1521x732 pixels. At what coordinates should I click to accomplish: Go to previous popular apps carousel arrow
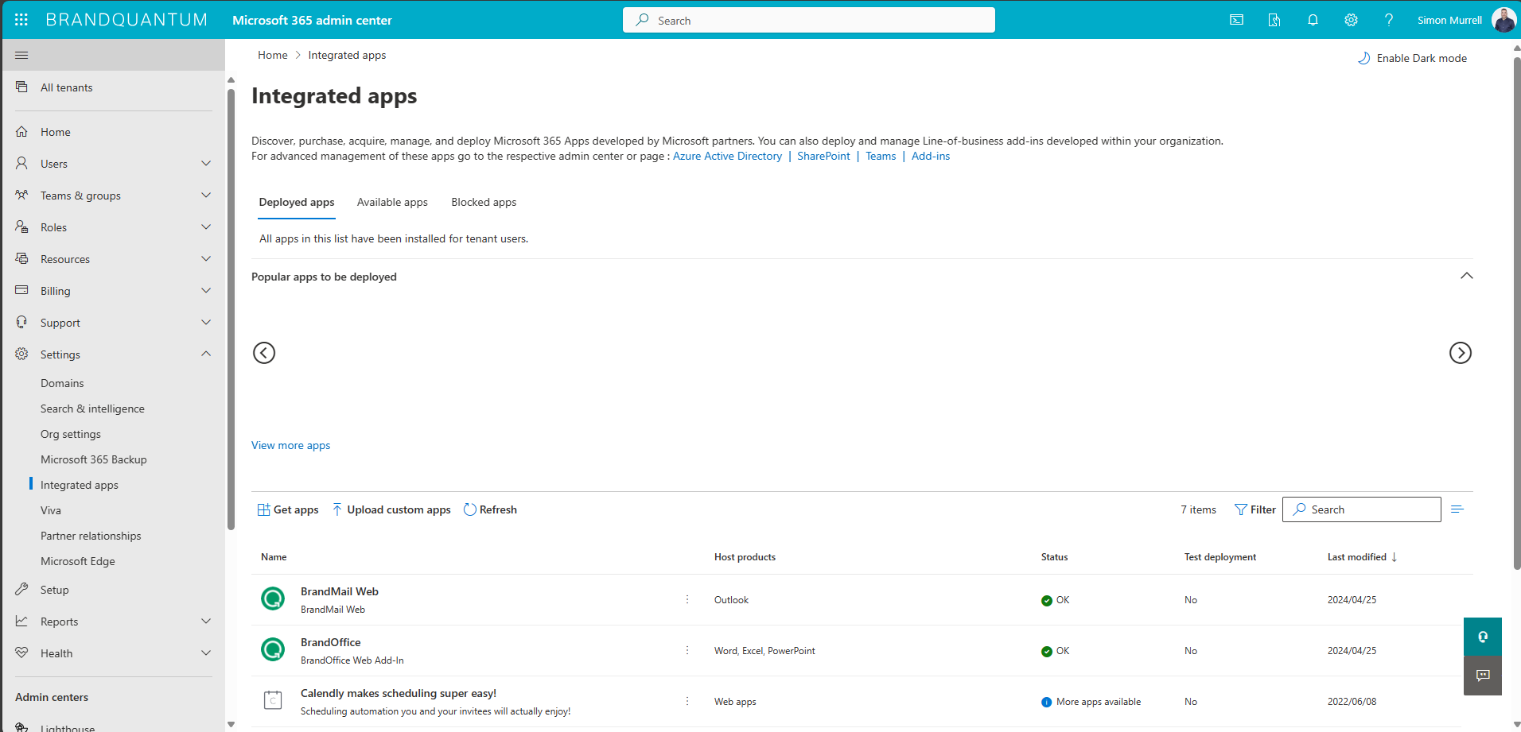coord(264,353)
